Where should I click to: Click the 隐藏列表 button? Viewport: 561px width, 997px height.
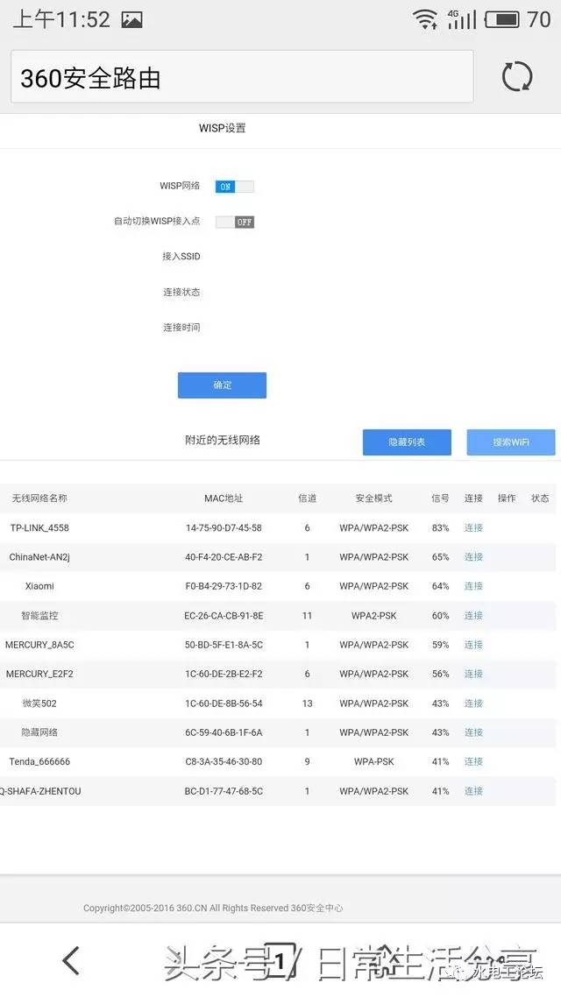coord(407,442)
